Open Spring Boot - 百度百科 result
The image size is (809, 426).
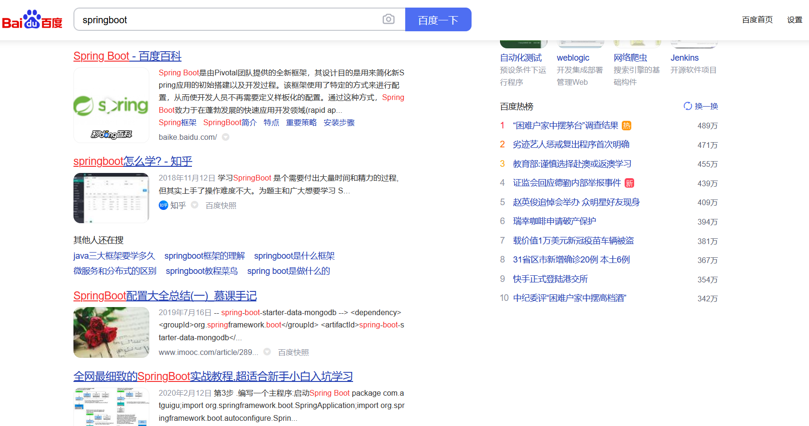tap(127, 56)
